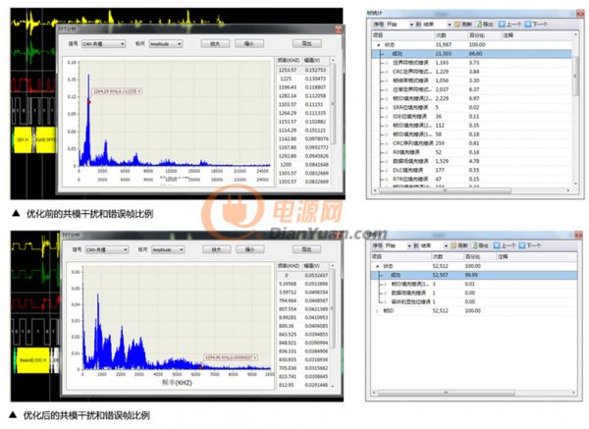Expand the 帧ID node showing 52,512

coord(378,310)
